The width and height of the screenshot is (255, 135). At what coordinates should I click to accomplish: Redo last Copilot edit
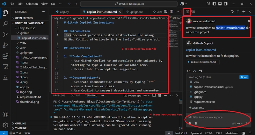(x=238, y=12)
